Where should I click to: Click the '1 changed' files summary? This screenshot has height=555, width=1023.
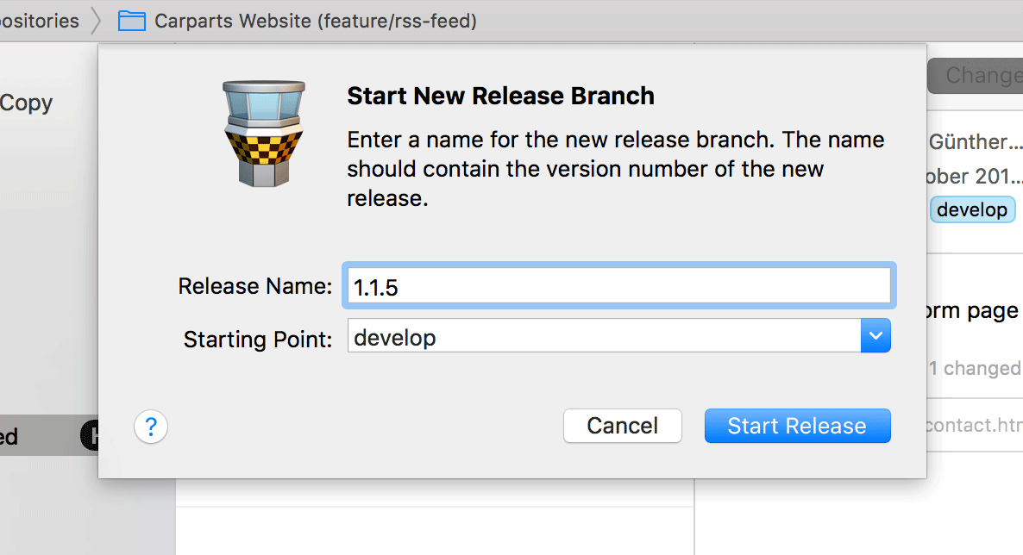pos(975,368)
